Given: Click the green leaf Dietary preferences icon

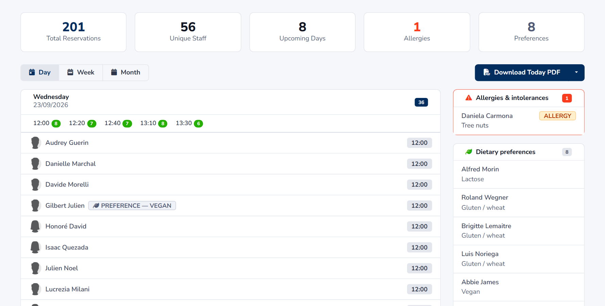Looking at the screenshot, I should 469,152.
